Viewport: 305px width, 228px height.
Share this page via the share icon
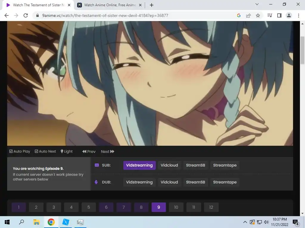pos(248,15)
